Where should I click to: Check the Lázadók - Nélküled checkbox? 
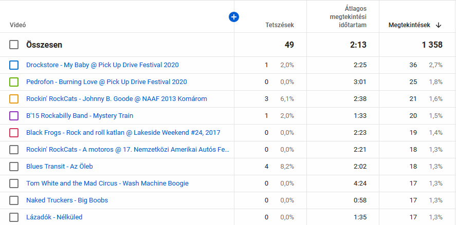(14, 217)
